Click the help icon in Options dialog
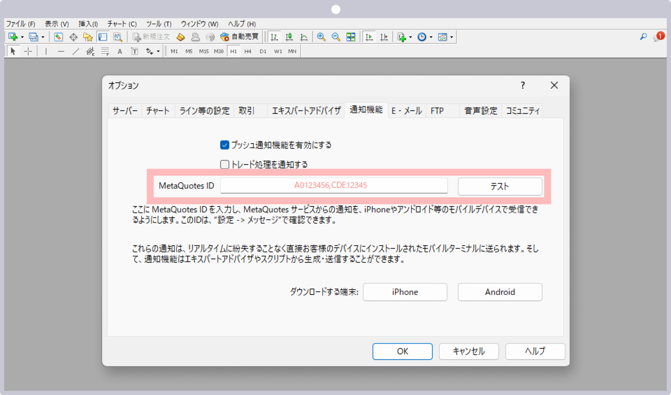Image resolution: width=671 pixels, height=395 pixels. 523,85
